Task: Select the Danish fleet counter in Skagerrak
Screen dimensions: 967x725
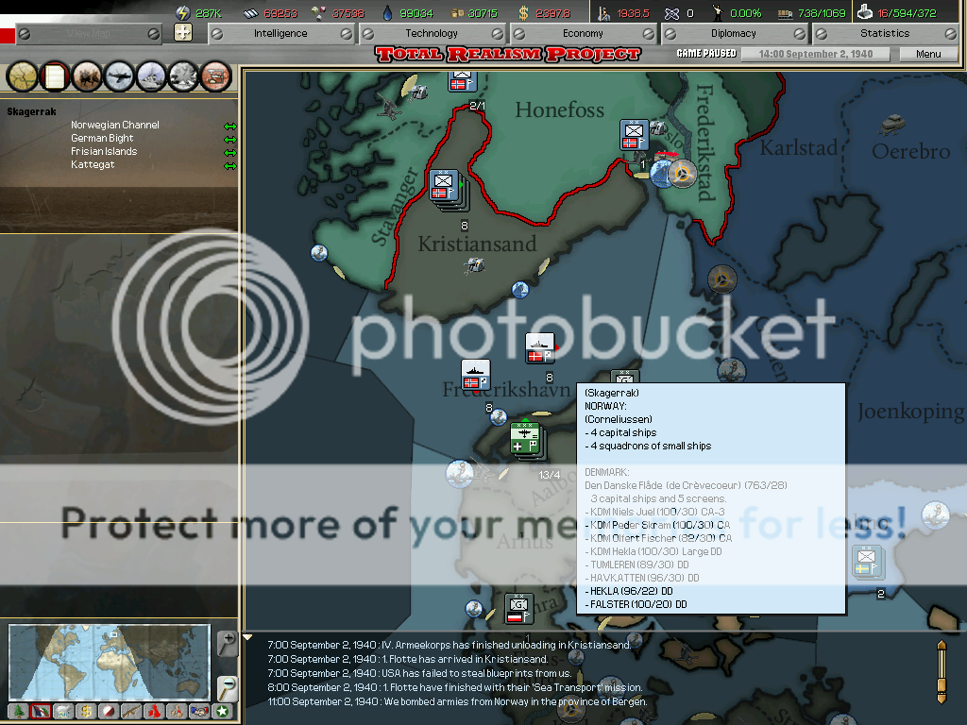Action: (x=539, y=348)
